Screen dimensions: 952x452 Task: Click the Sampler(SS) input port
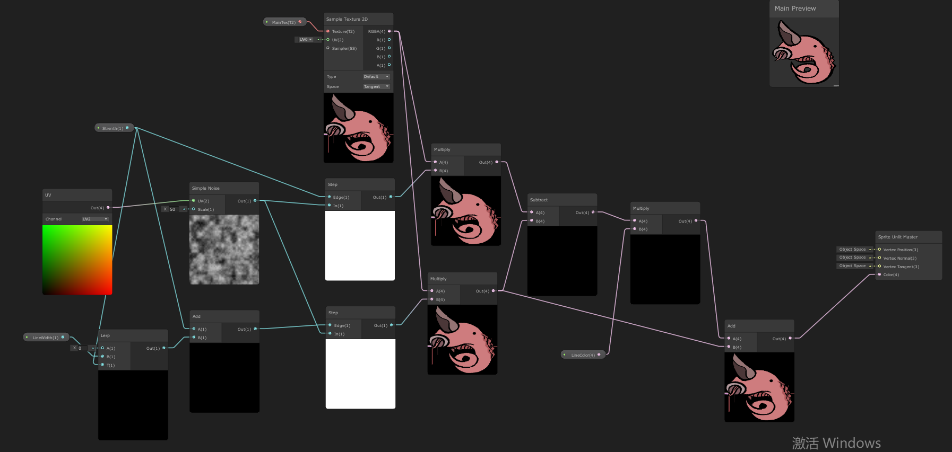[x=328, y=48]
